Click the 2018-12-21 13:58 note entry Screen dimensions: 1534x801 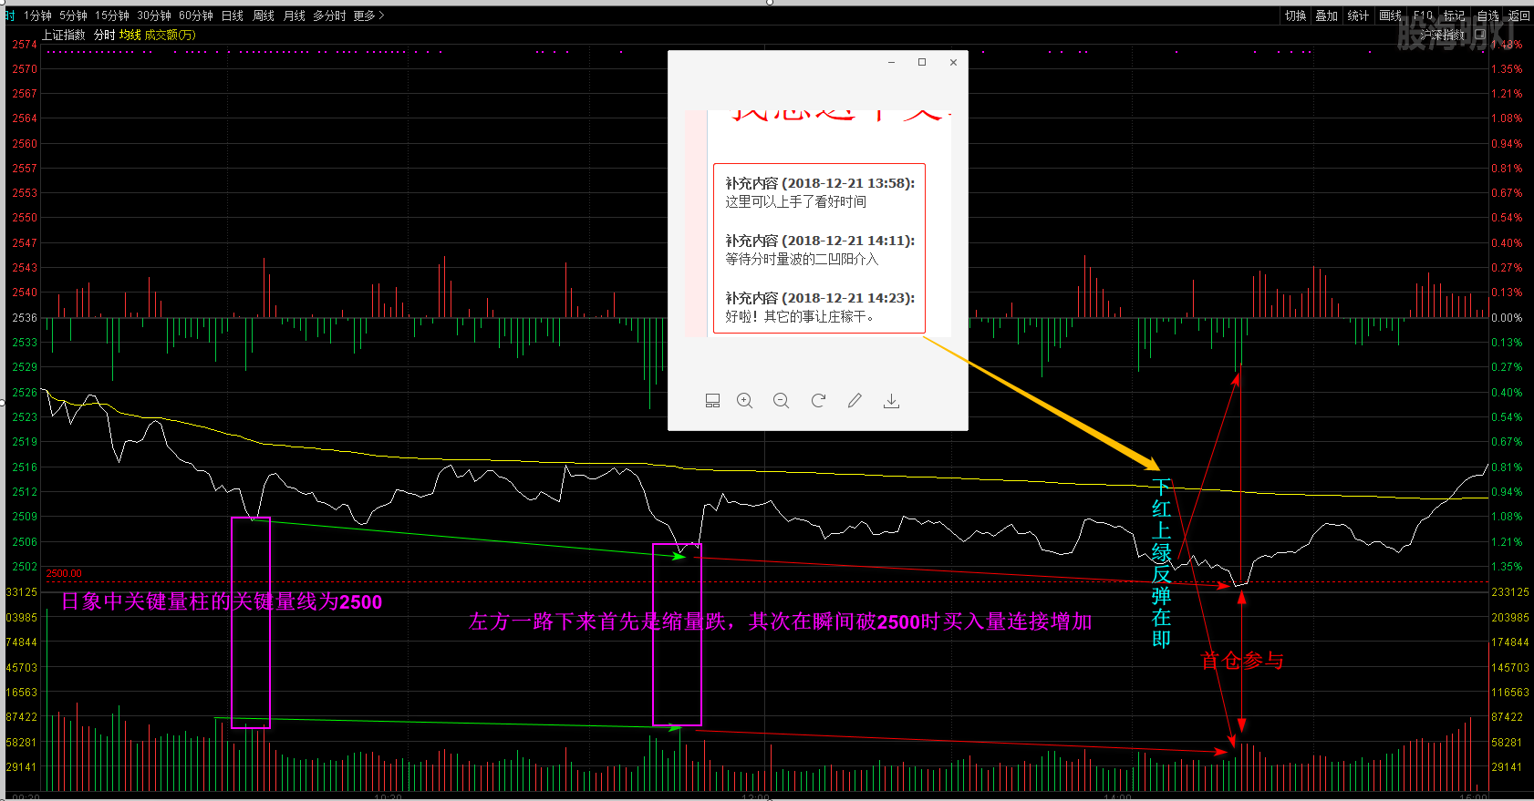[819, 192]
